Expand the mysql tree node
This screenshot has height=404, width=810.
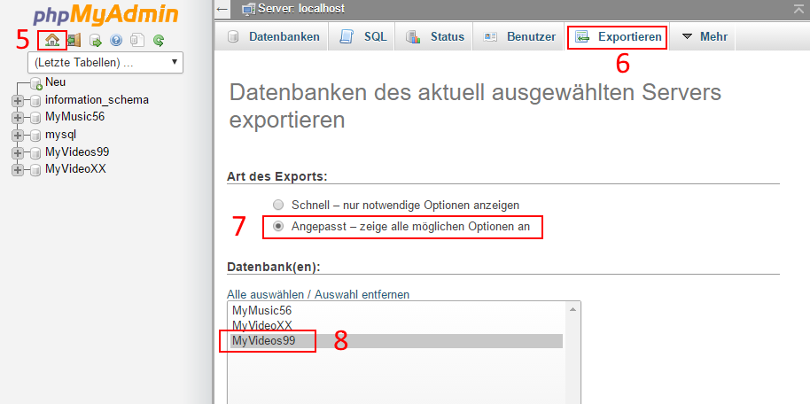point(18,136)
